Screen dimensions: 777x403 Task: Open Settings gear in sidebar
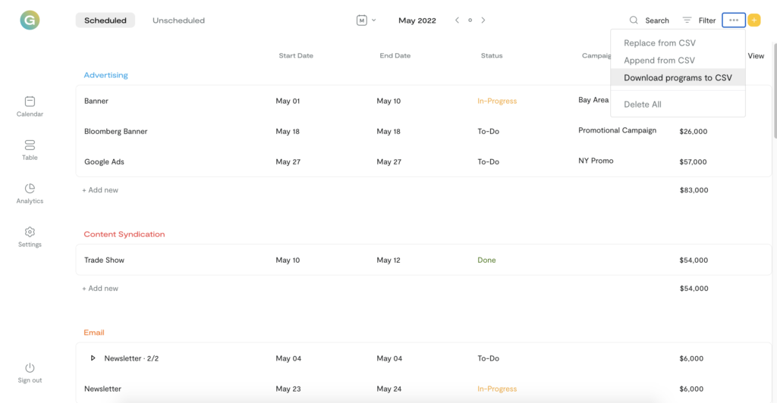[x=30, y=232]
